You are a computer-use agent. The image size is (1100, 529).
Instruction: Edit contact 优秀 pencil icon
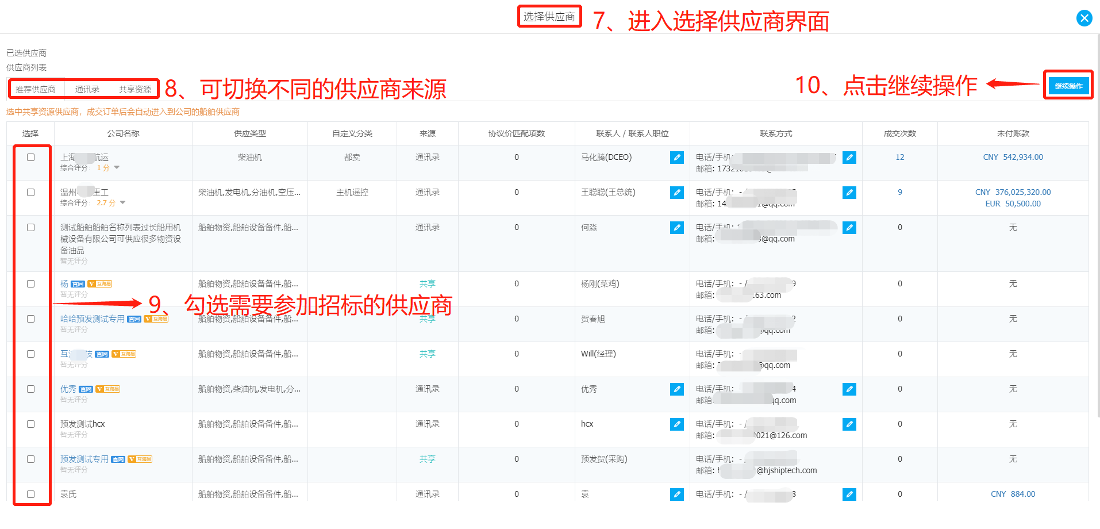[x=676, y=389]
